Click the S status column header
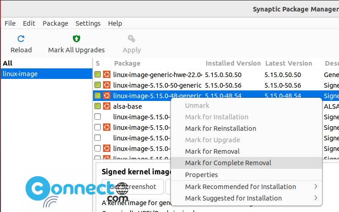339x212 pixels. pyautogui.click(x=98, y=63)
